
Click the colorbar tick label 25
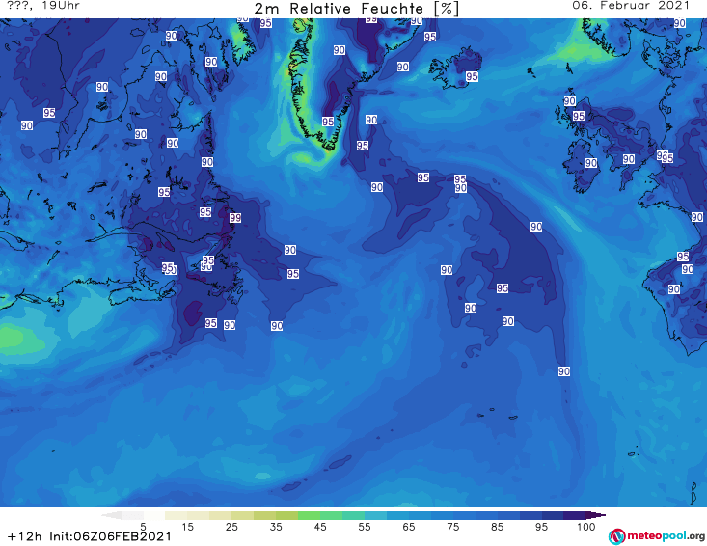231,527
